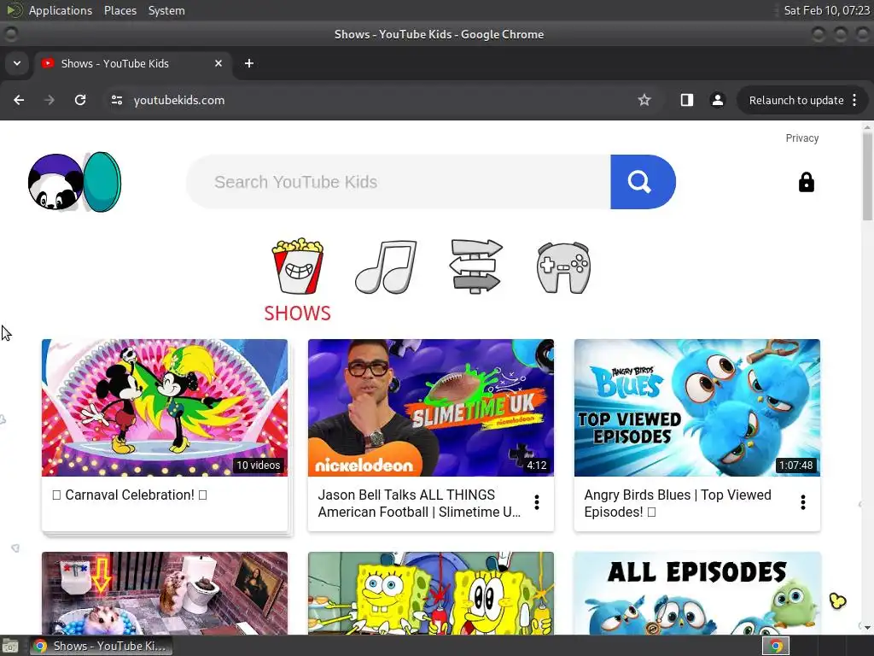Viewport: 874px width, 656px height.
Task: Open the Explore signpost arrows category
Action: tap(475, 266)
